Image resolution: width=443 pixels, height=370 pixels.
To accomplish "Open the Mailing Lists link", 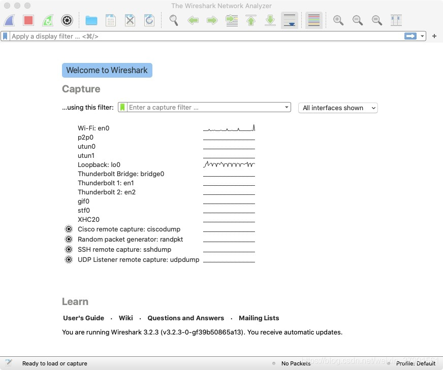I will (x=259, y=318).
